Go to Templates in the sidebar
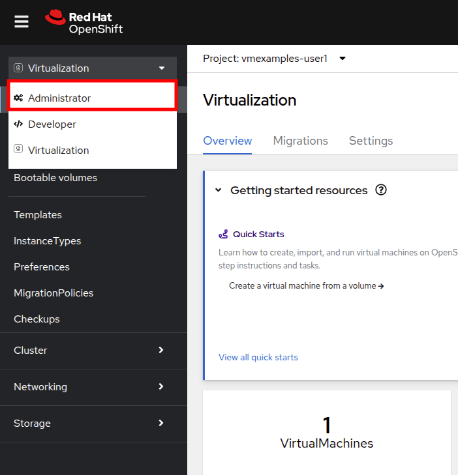The image size is (458, 475). 38,214
